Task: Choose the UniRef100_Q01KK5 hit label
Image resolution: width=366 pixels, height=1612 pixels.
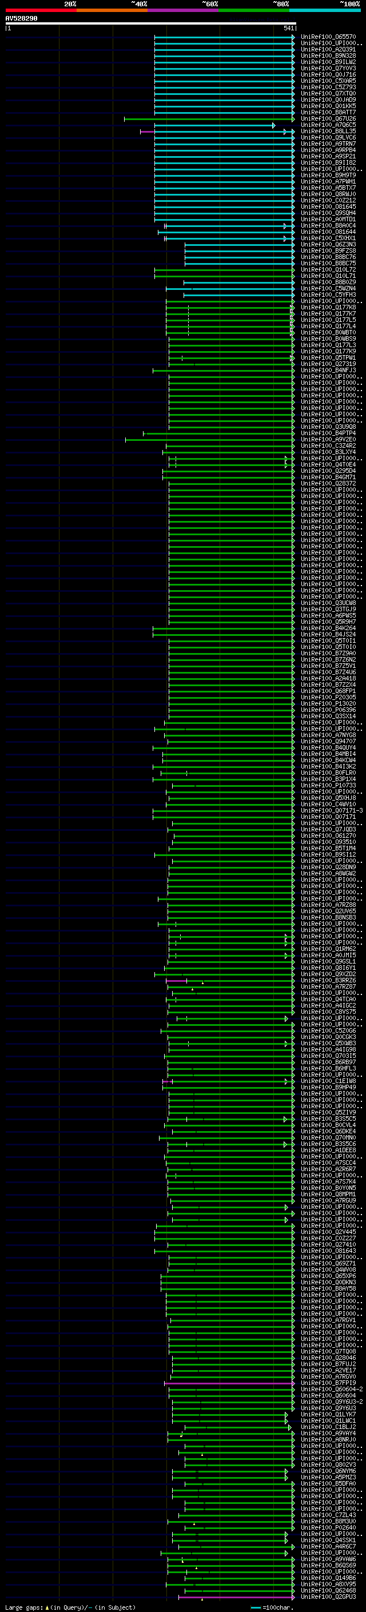Action: point(328,106)
